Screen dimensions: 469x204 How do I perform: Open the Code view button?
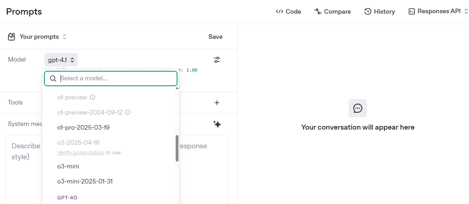[x=288, y=11]
